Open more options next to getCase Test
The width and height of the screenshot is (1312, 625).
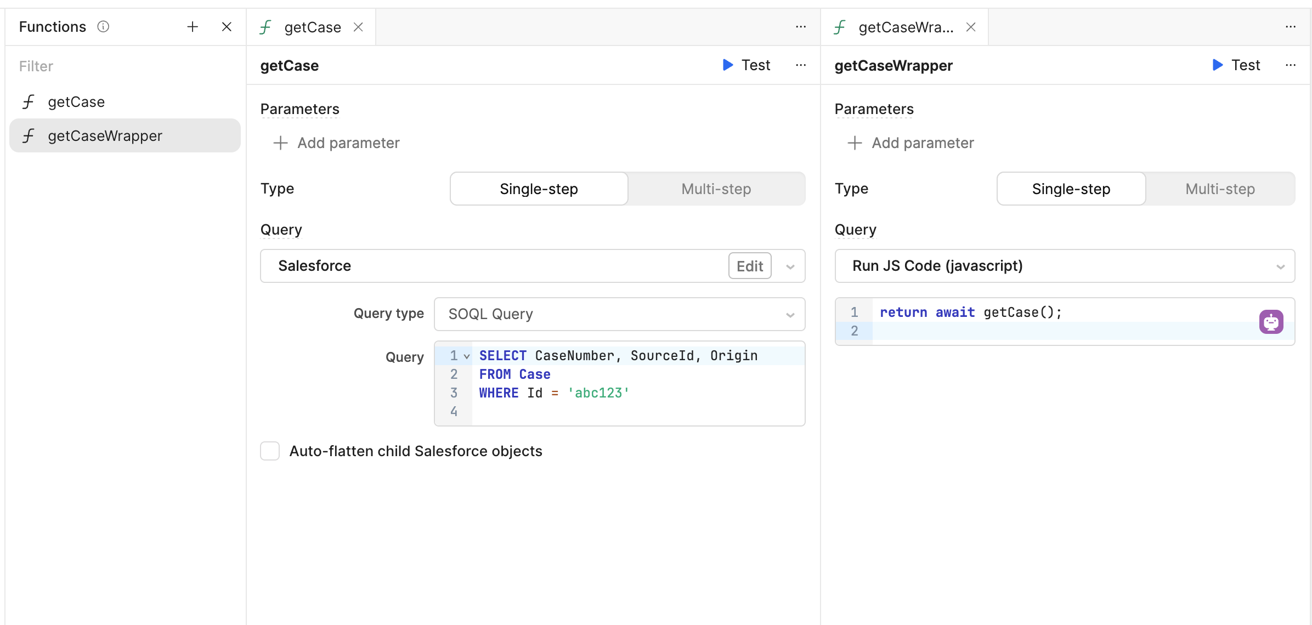[x=801, y=65]
